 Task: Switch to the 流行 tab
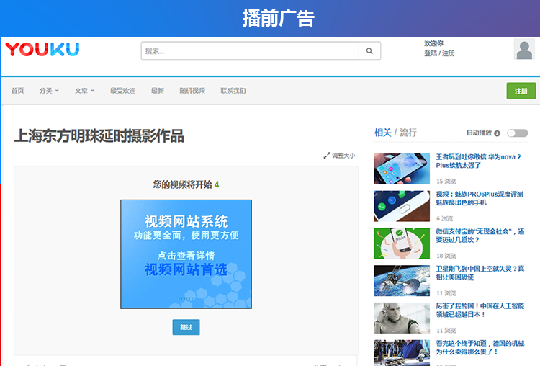[x=408, y=133]
